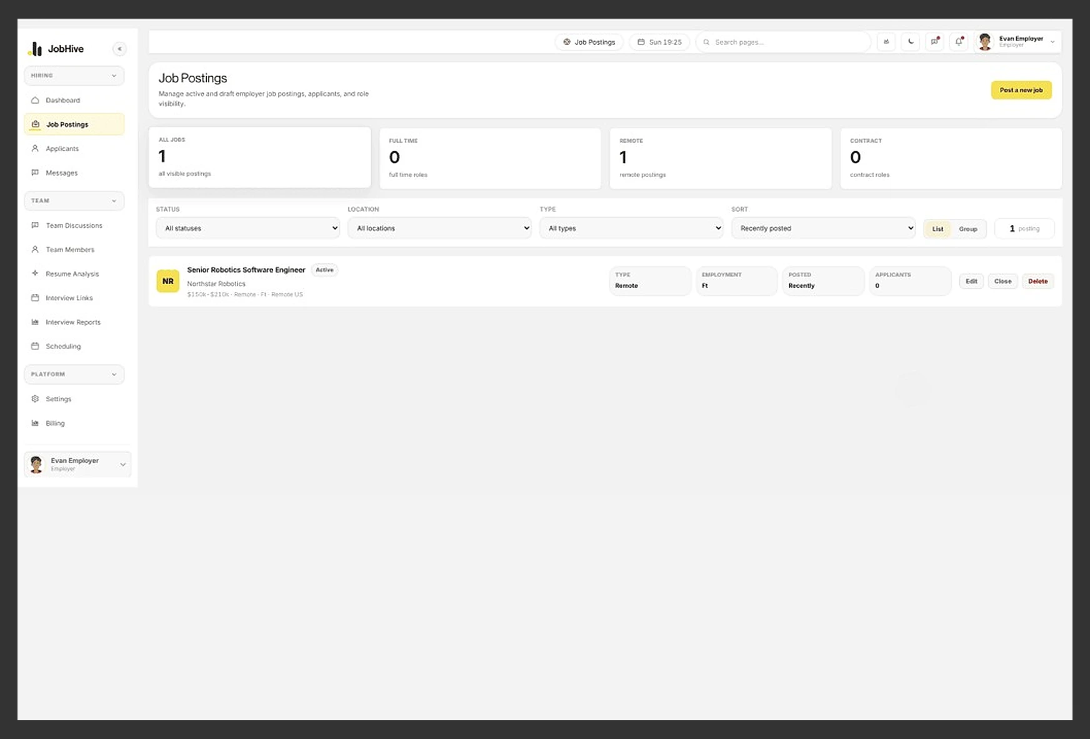Click the Resume Analysis sparkle icon
The width and height of the screenshot is (1090, 739).
click(35, 273)
